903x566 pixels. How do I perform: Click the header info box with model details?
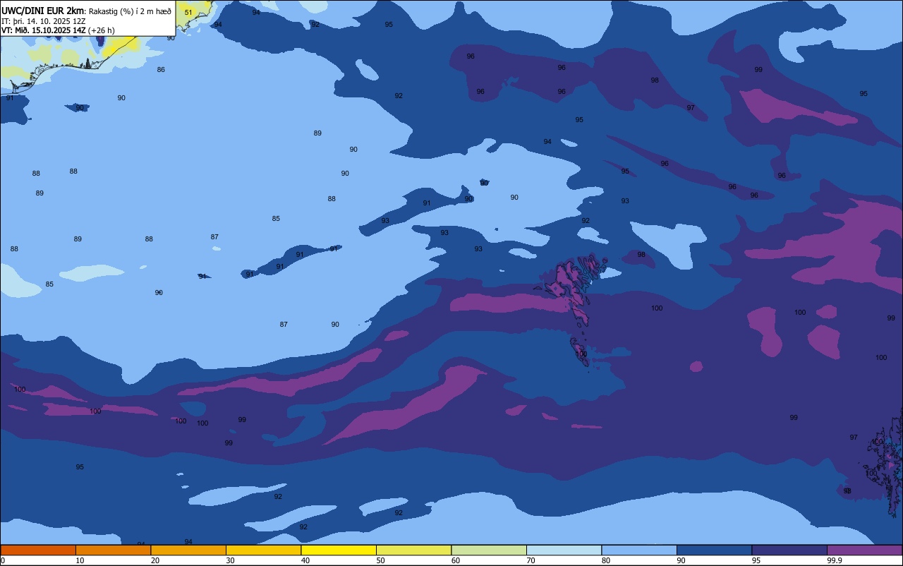pos(87,18)
